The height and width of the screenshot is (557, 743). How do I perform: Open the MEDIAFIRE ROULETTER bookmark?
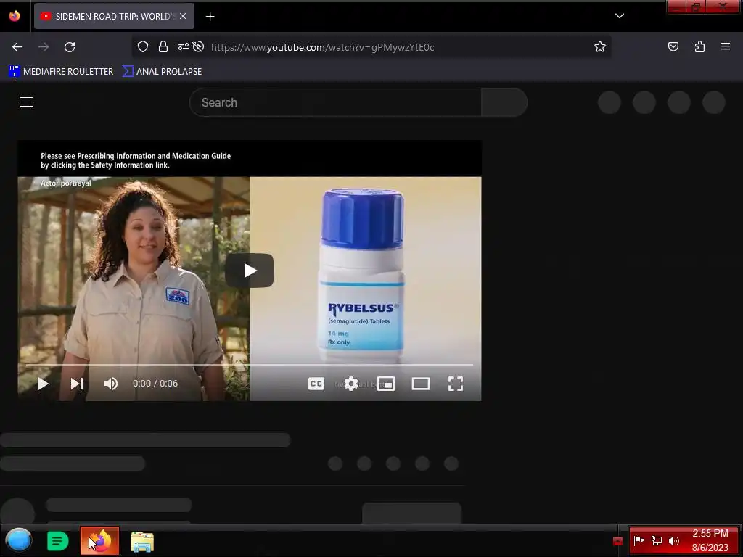[61, 72]
